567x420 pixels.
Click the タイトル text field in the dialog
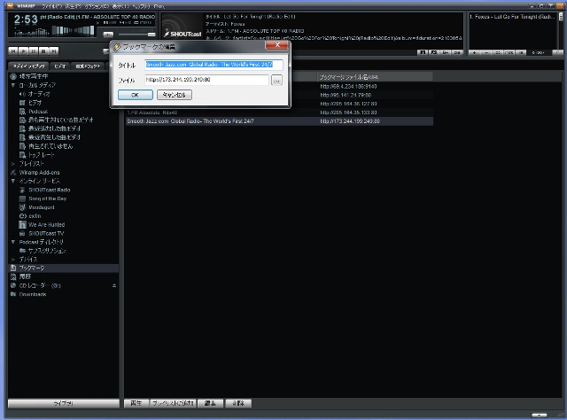click(x=214, y=65)
